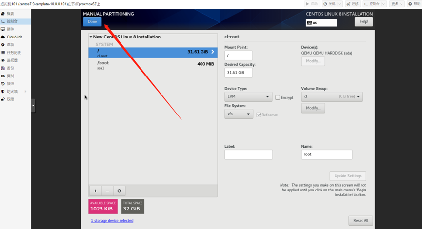Open the 选项 options gear item in sidebar

pos(15,45)
